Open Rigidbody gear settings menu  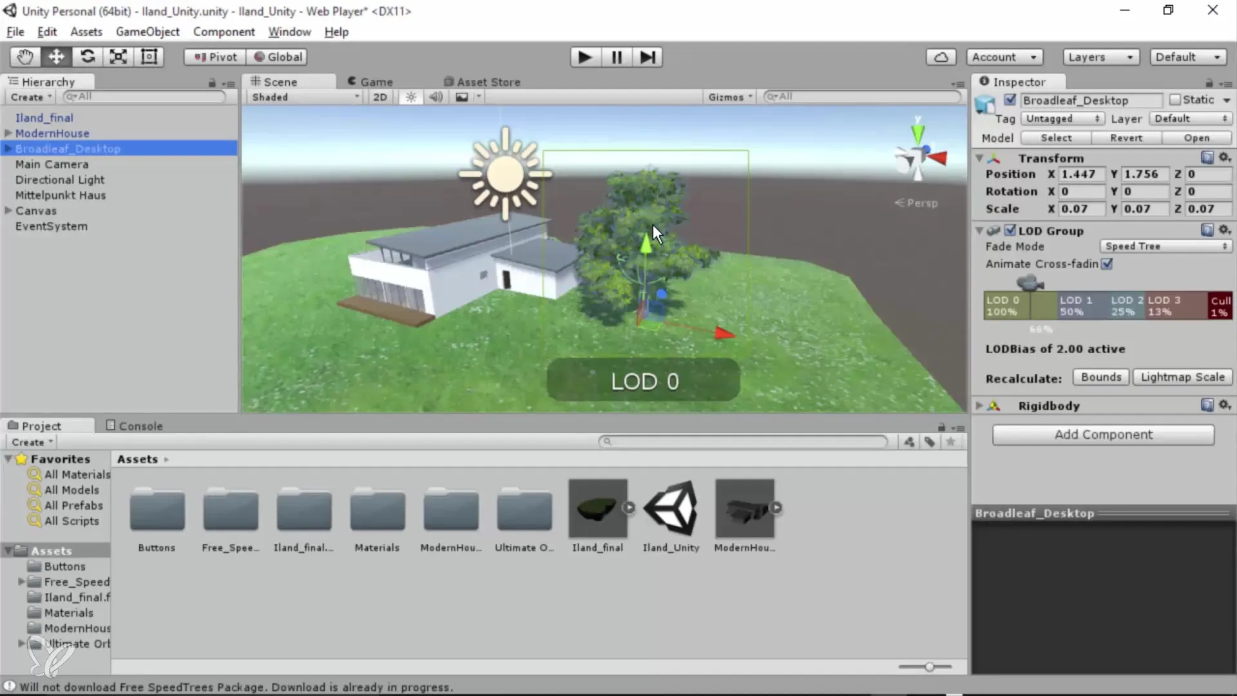point(1225,405)
